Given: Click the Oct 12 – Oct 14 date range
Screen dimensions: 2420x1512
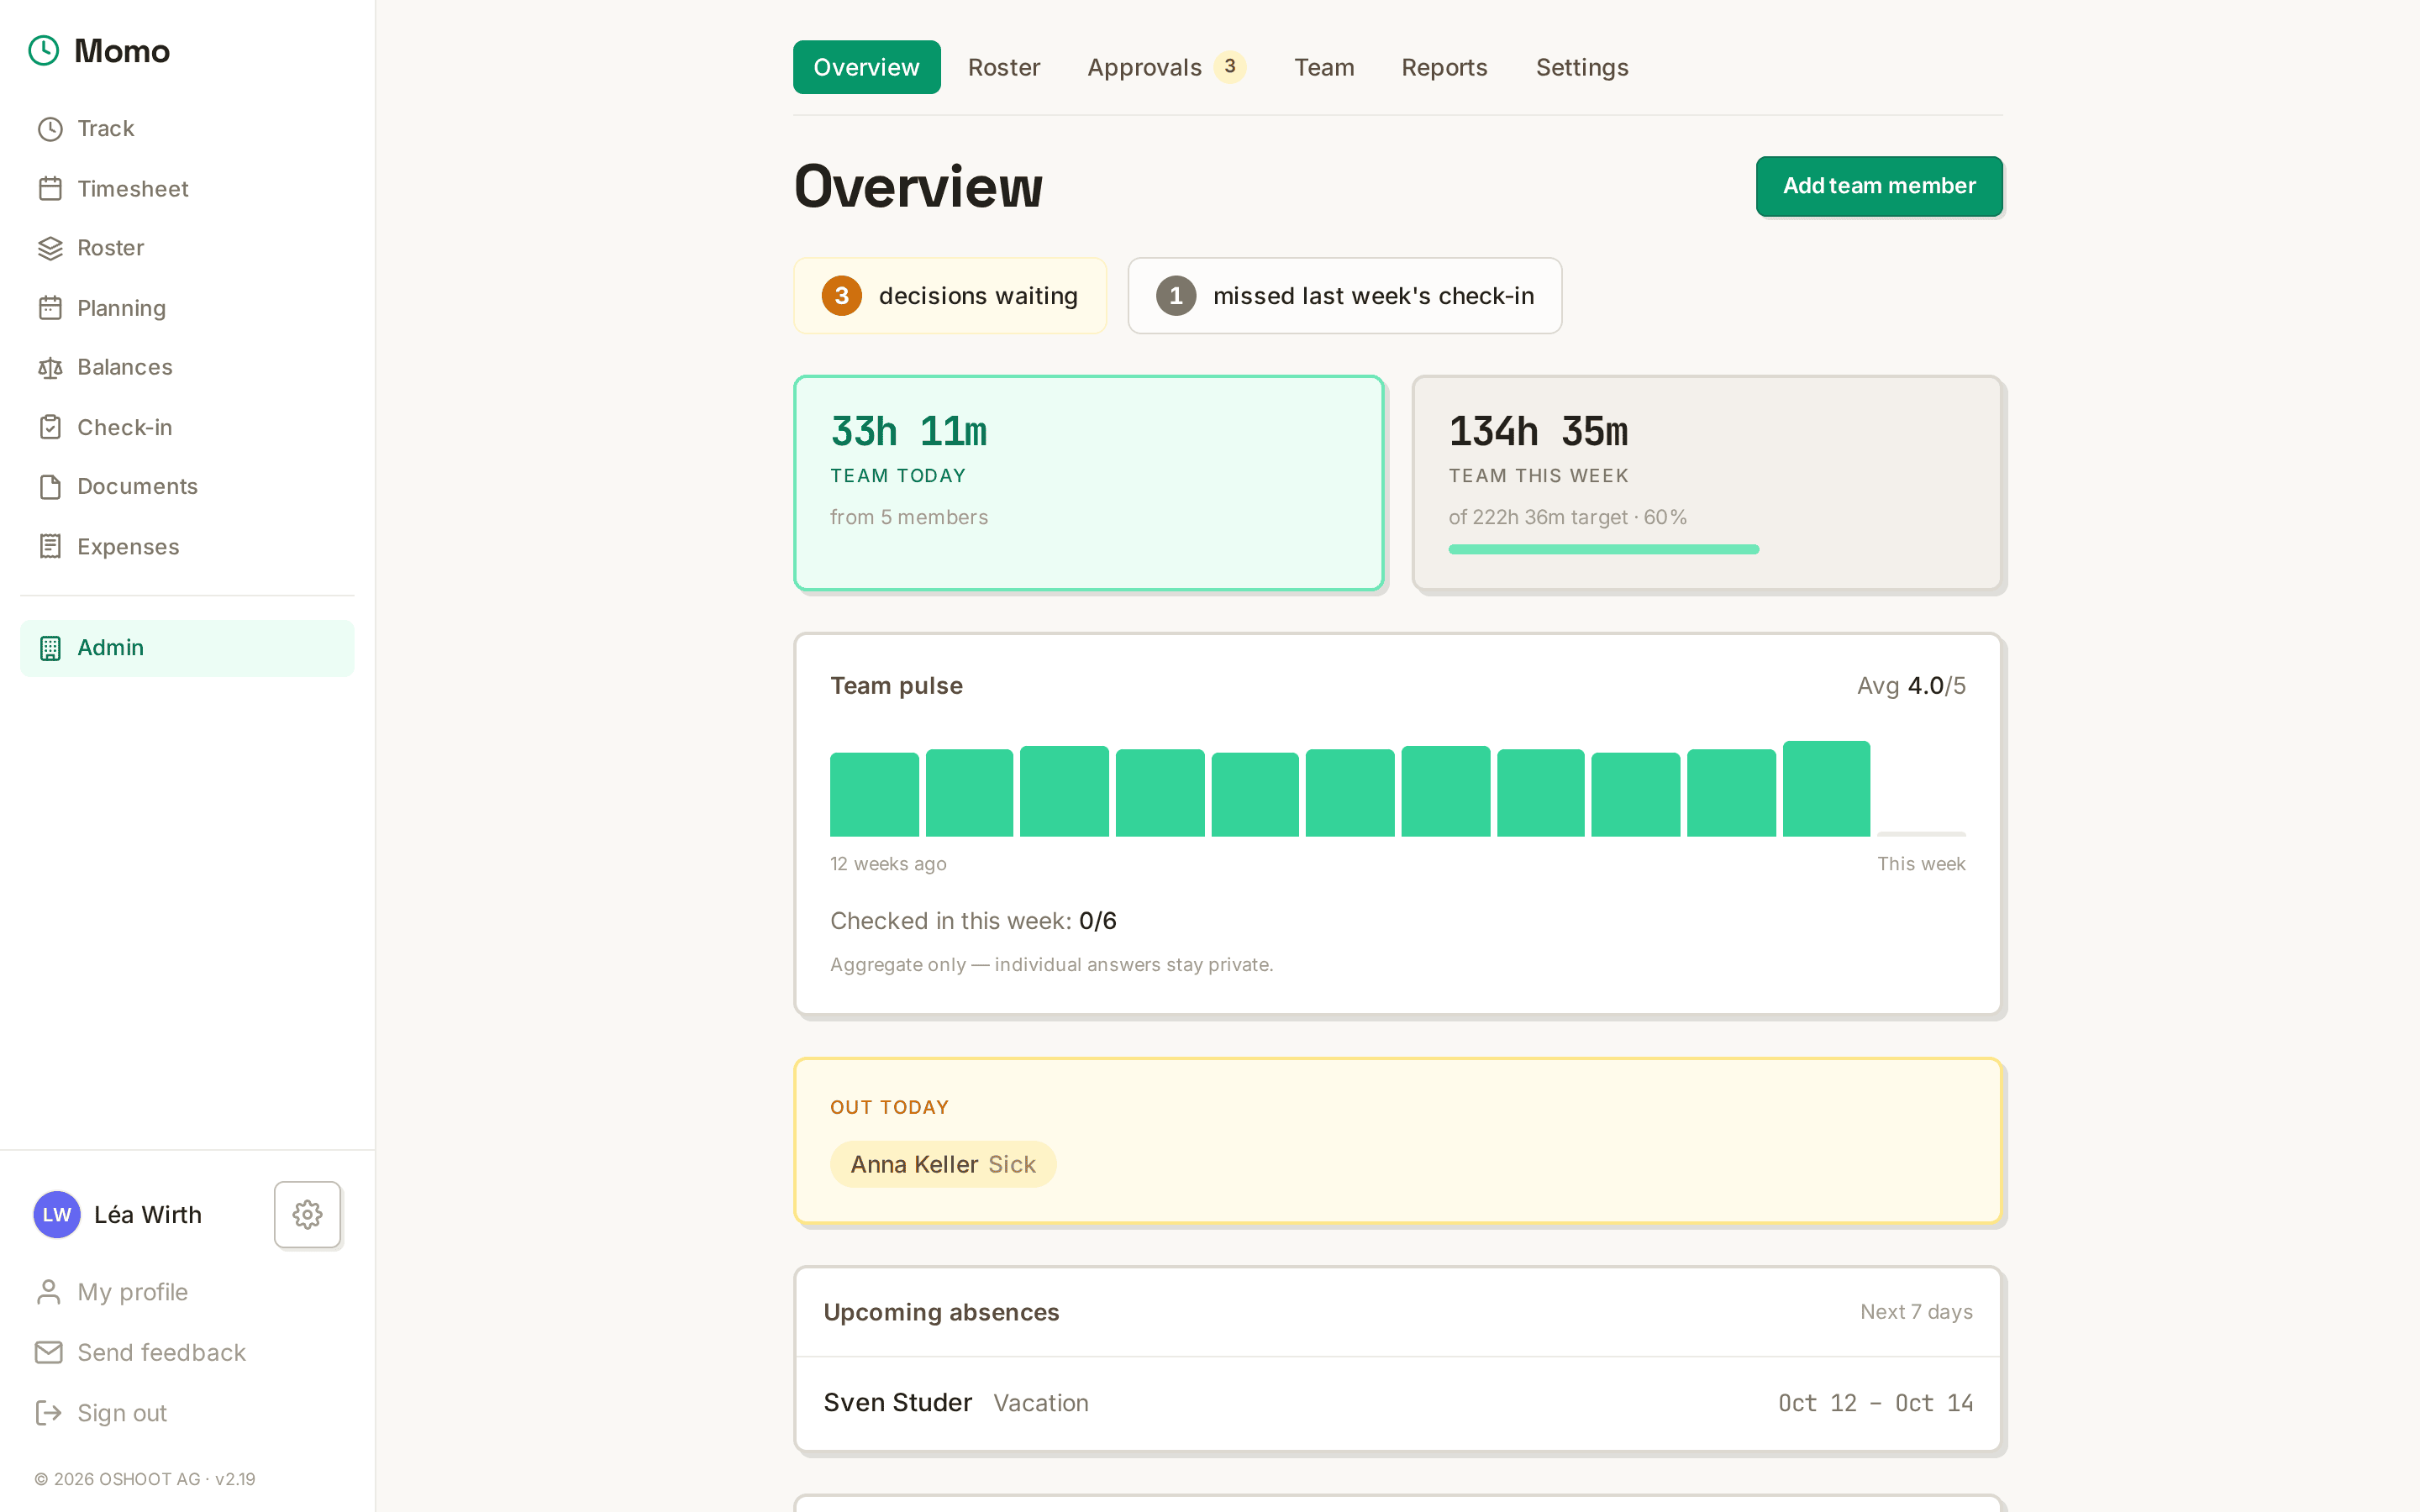Looking at the screenshot, I should point(1875,1403).
